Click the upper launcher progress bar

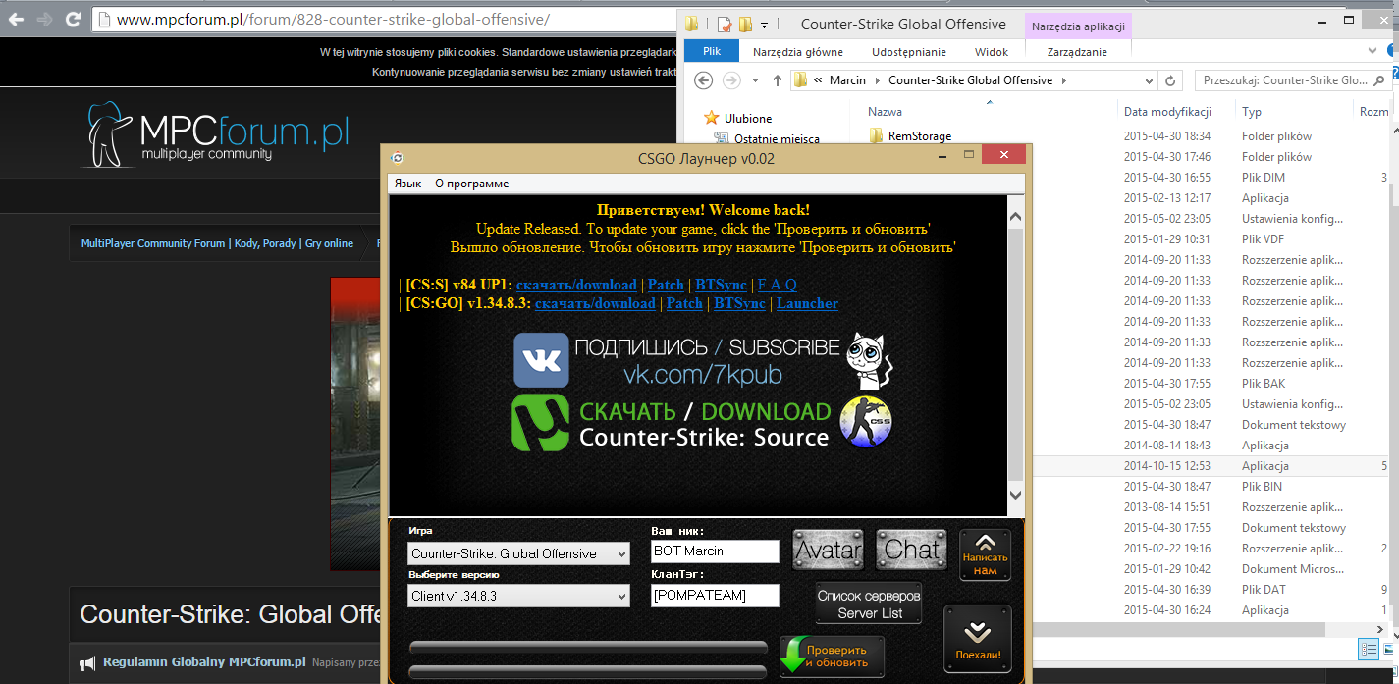pos(588,647)
